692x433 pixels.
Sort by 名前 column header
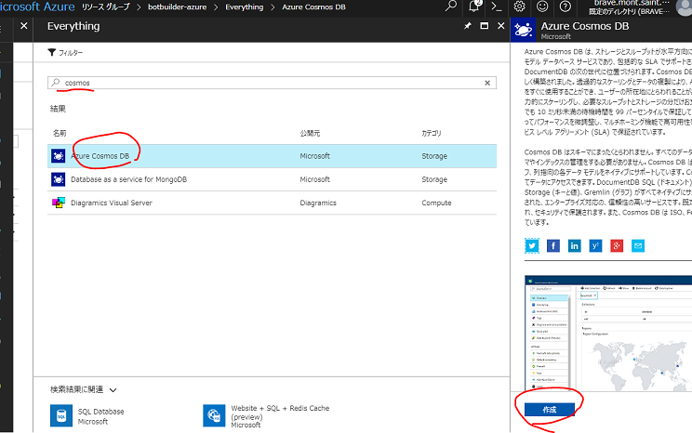(60, 133)
